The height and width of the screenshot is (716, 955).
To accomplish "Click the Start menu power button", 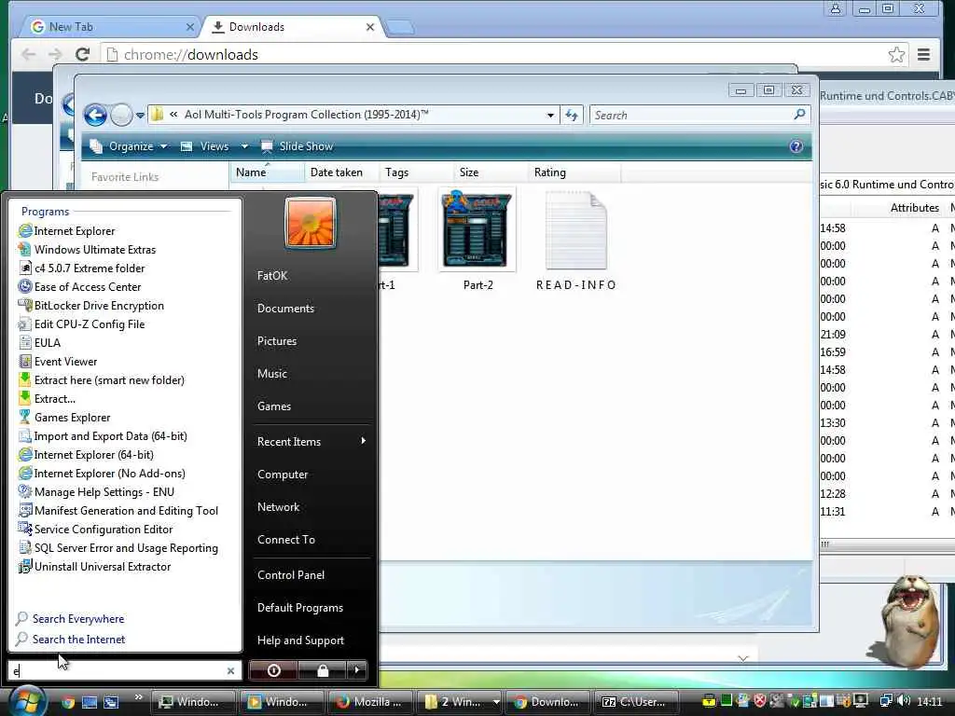I will (x=273, y=670).
